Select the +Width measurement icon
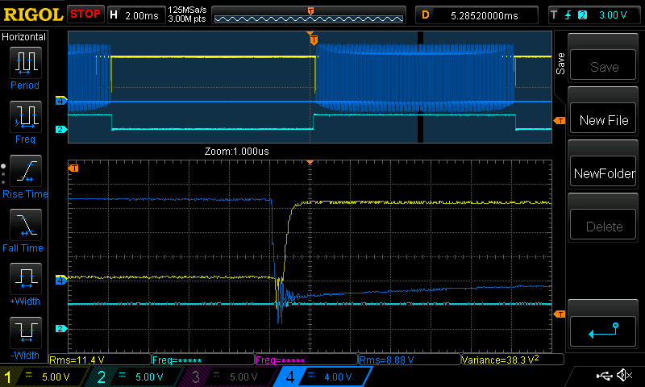 [25, 279]
